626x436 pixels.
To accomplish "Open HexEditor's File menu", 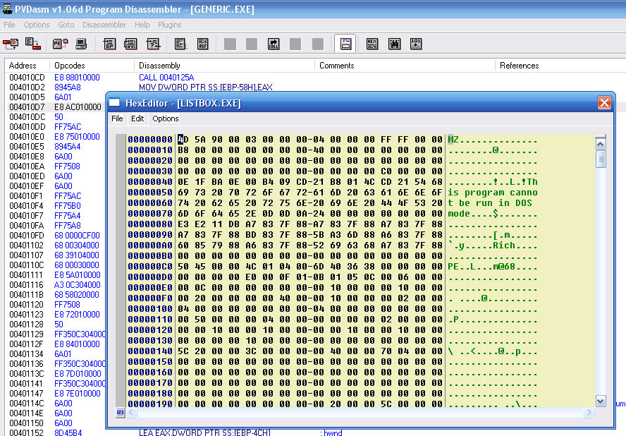I will pyautogui.click(x=117, y=119).
